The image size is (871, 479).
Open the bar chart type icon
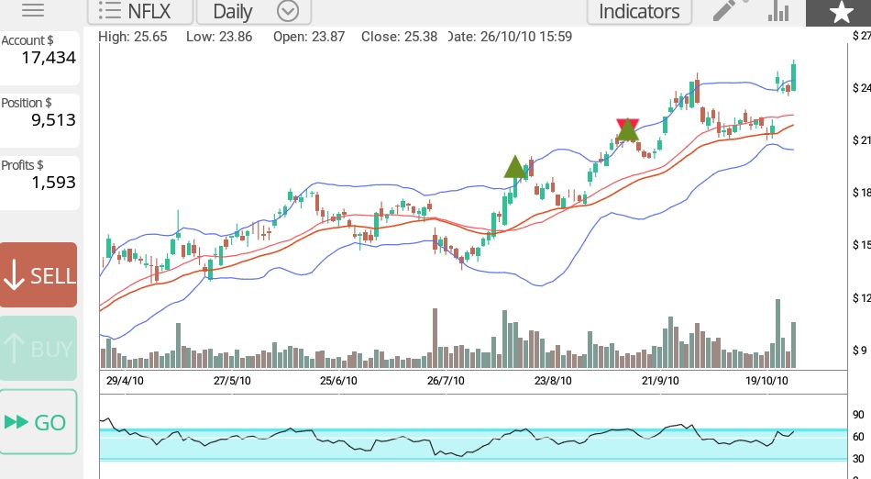778,11
